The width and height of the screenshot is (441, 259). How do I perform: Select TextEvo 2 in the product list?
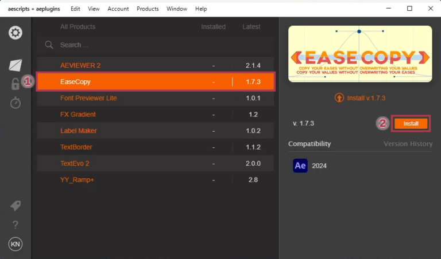(75, 163)
